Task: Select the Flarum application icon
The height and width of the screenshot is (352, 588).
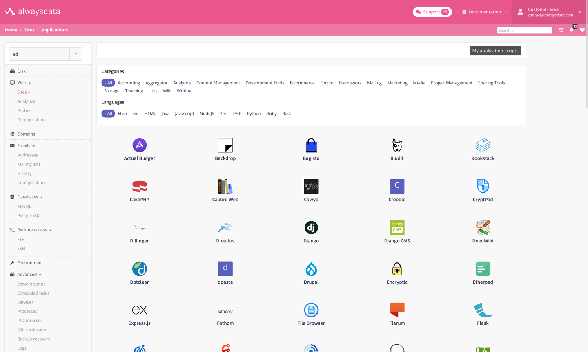Action: coord(397,310)
